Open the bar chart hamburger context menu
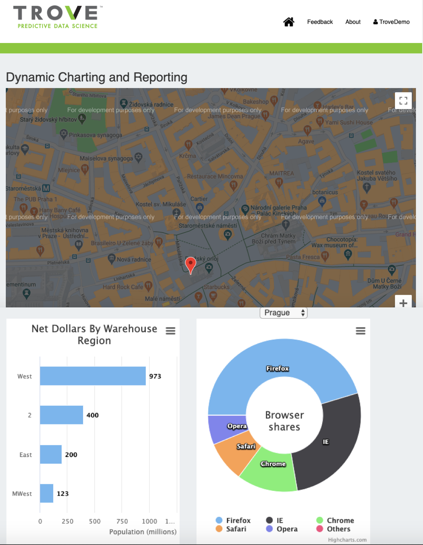Image resolution: width=423 pixels, height=545 pixels. click(x=170, y=331)
